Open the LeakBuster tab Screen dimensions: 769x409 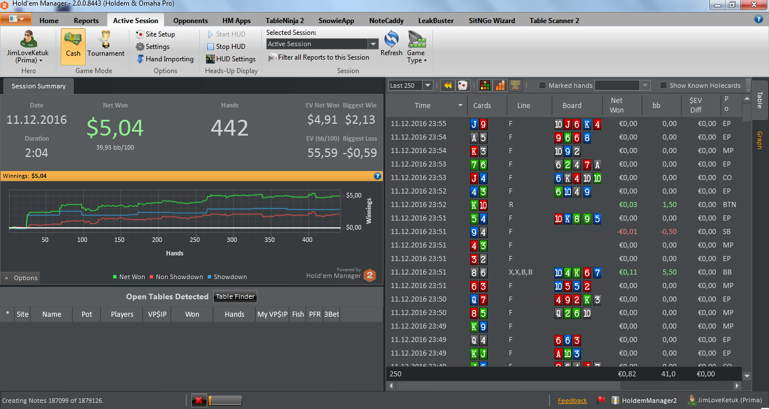(x=436, y=21)
